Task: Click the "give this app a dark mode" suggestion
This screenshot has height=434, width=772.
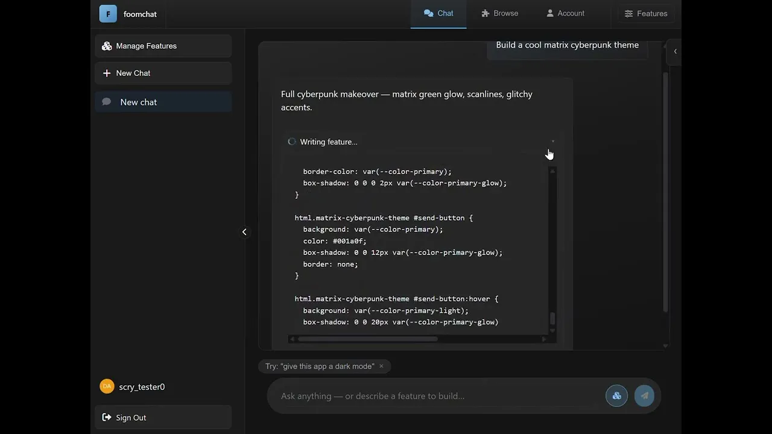Action: [320, 366]
